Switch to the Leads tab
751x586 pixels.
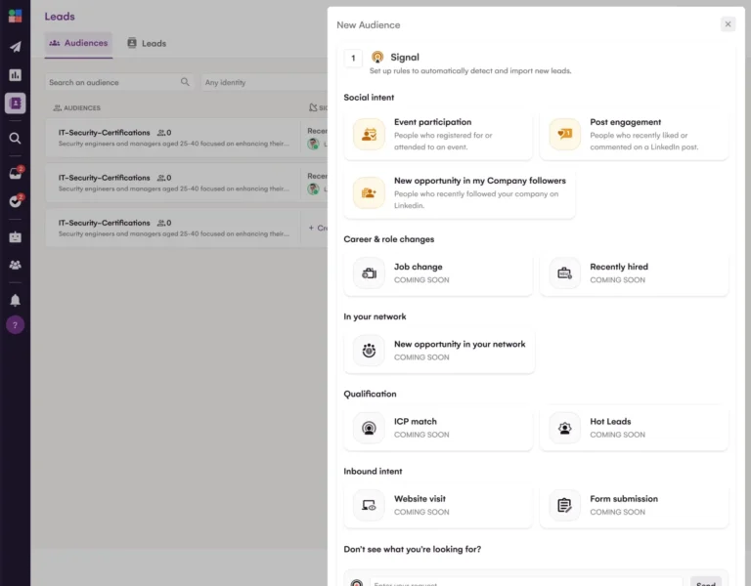point(147,43)
